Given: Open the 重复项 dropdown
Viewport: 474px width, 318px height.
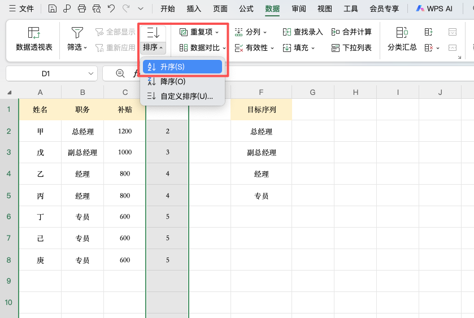Looking at the screenshot, I should click(199, 32).
